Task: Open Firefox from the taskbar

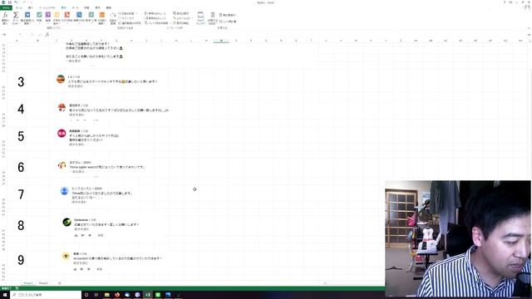Action: point(117,295)
